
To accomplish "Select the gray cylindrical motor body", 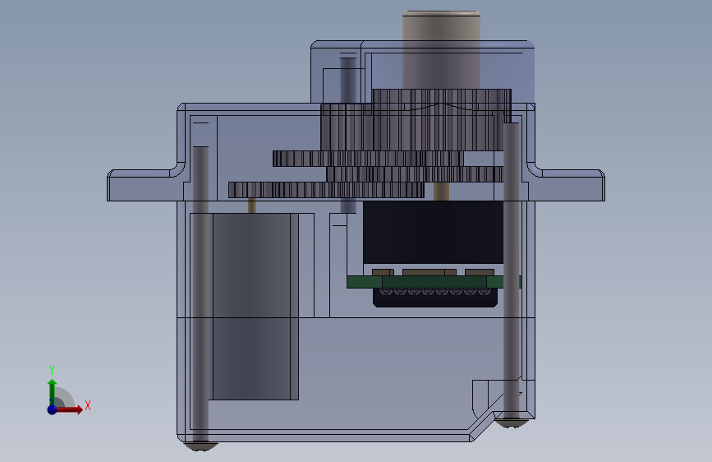I will (252, 307).
